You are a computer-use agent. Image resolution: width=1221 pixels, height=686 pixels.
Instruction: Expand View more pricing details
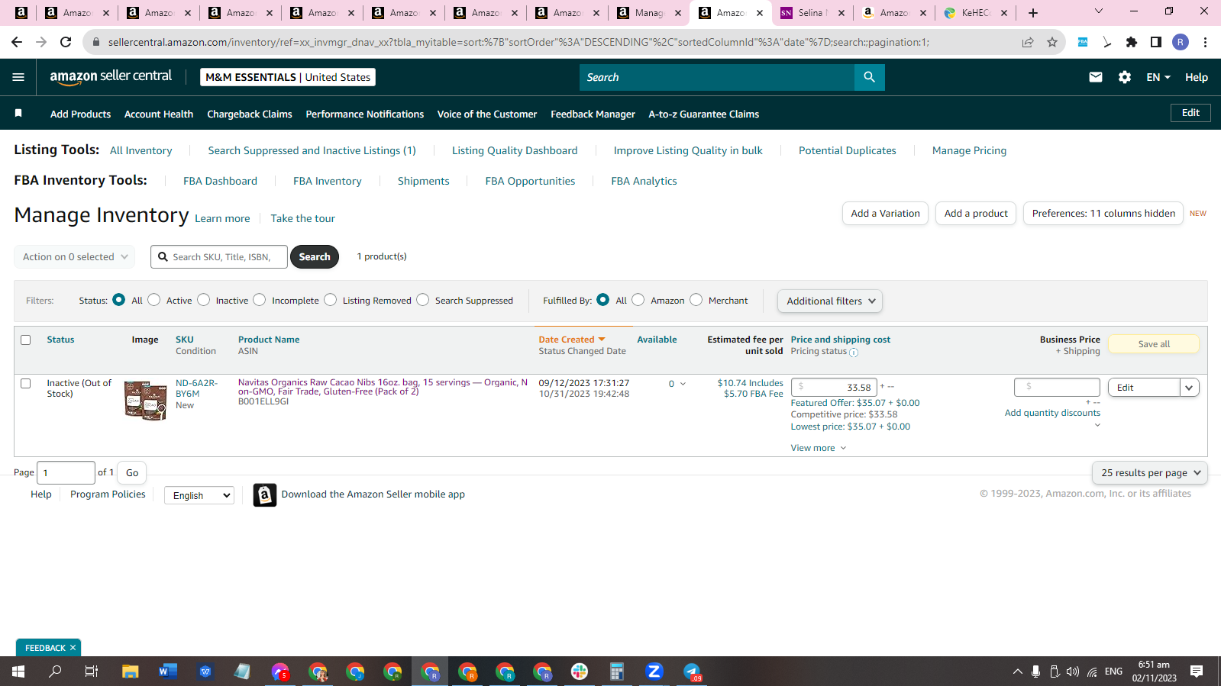[x=819, y=448]
